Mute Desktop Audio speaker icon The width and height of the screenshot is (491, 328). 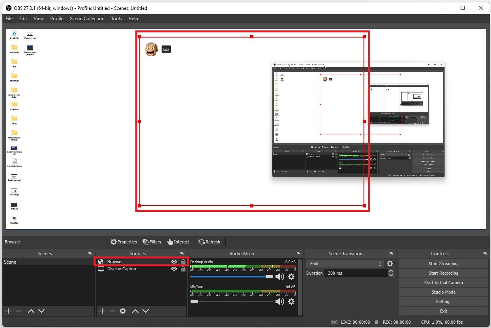tap(279, 277)
